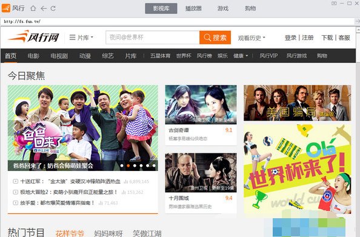This screenshot has width=360, height=237.
Task: Open the 风行网 site logo
Action: [33, 37]
